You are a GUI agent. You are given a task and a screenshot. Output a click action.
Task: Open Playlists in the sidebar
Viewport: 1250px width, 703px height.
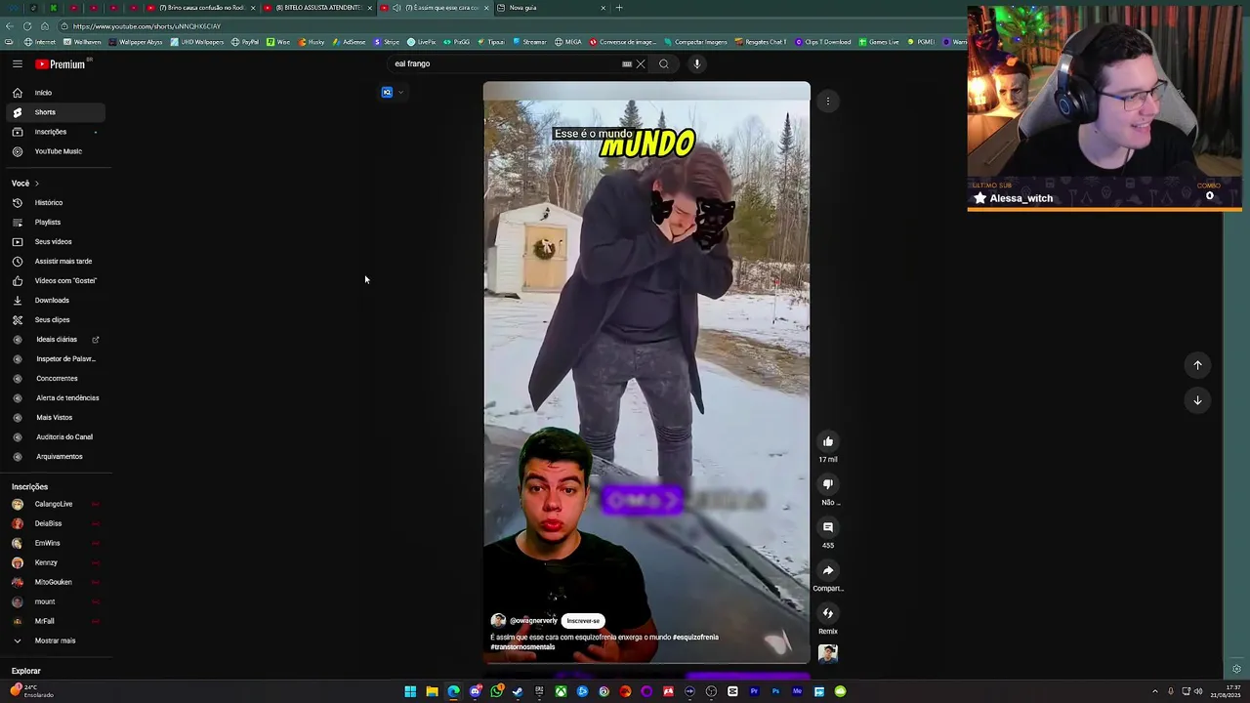point(57,223)
